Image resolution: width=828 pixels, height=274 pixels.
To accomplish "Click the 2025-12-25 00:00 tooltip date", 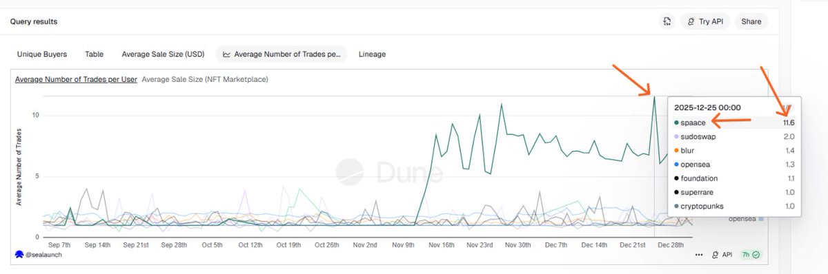I will click(708, 107).
